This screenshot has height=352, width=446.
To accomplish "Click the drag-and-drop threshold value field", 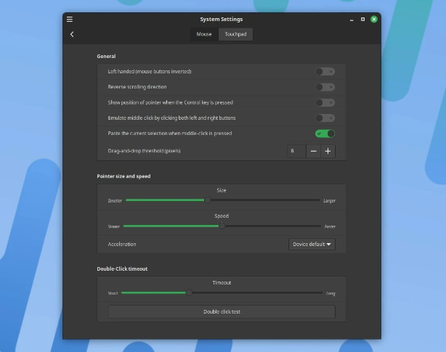I will pyautogui.click(x=296, y=151).
